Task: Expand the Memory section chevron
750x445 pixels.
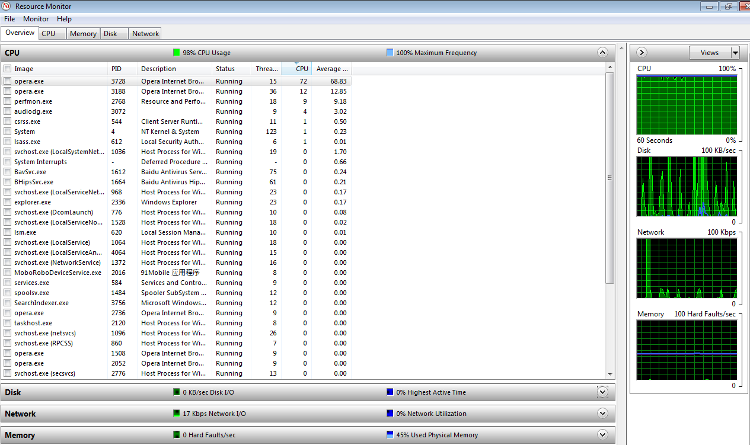Action: (603, 435)
